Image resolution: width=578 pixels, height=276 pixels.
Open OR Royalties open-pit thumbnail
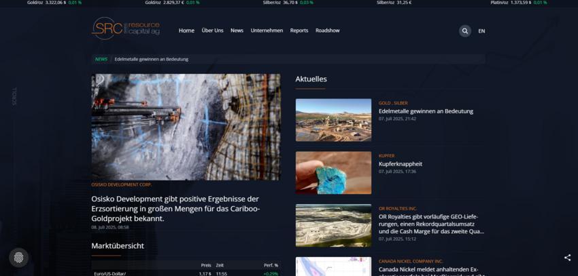(333, 225)
